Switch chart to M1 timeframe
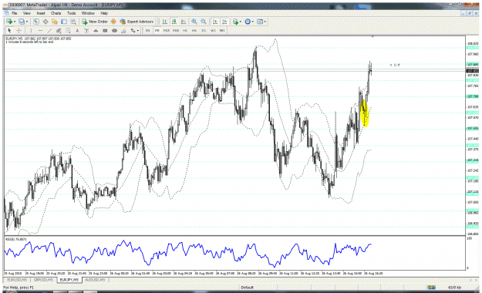This screenshot has width=482, height=293. [147, 30]
